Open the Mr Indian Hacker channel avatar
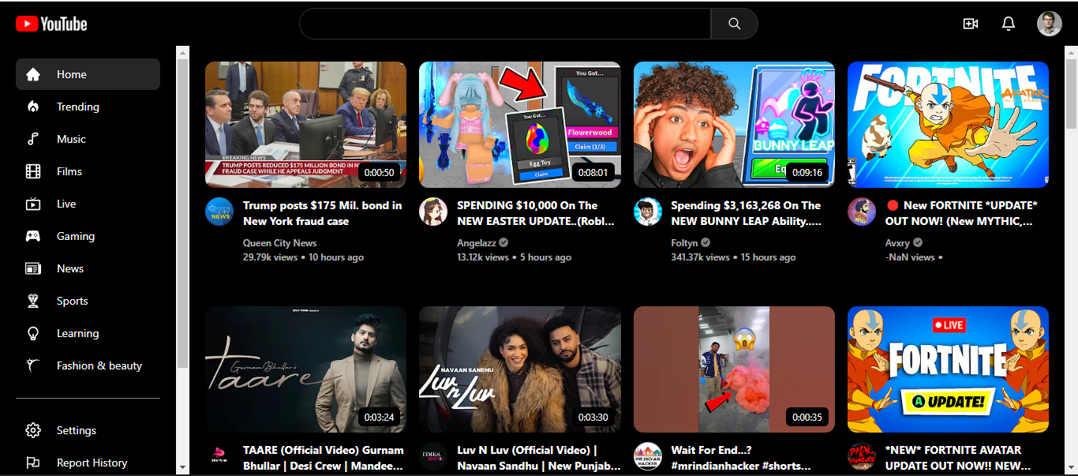Screen dimensions: 1078x476 click(x=648, y=456)
